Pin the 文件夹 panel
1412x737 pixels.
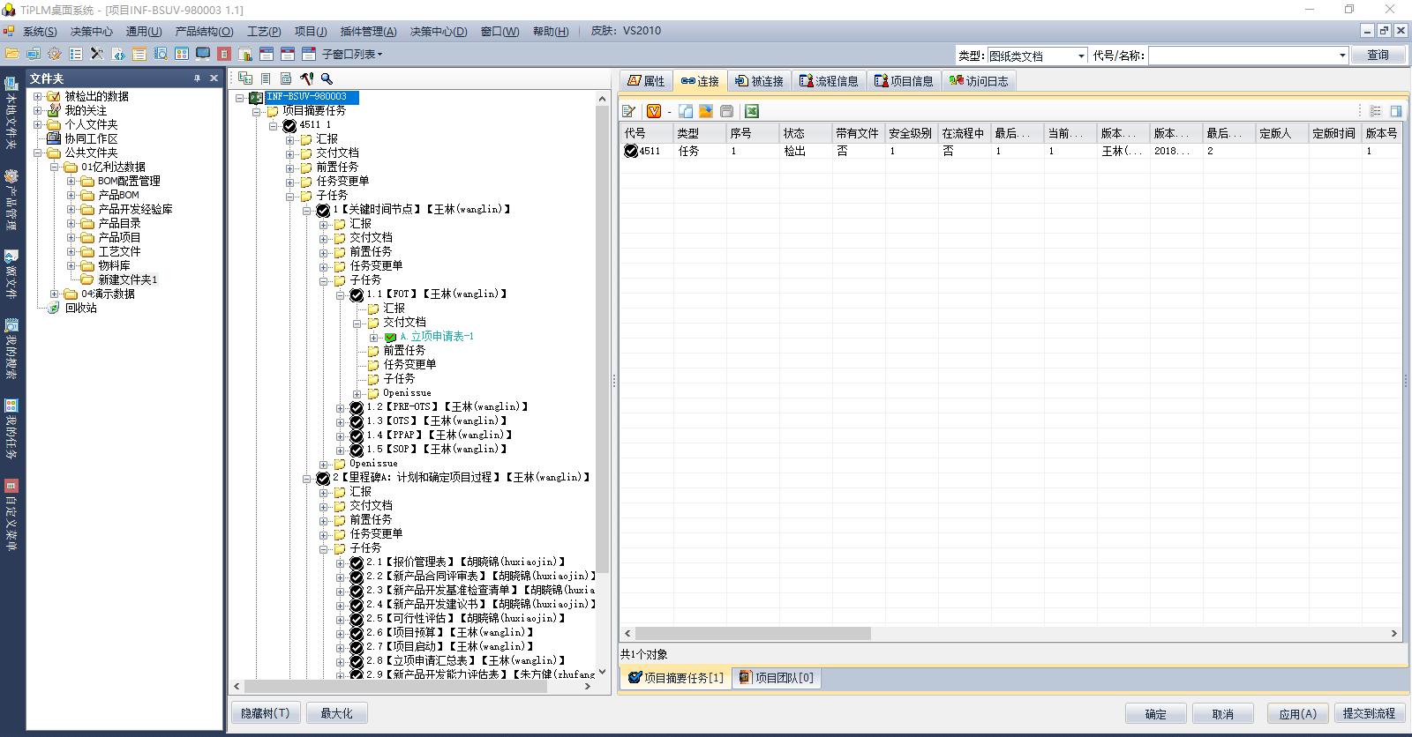click(197, 78)
